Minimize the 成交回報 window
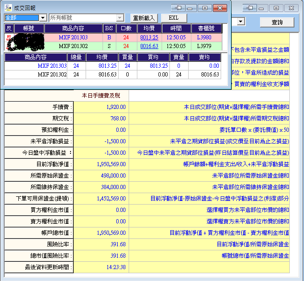This screenshot has width=304, height=281. coord(190,8)
